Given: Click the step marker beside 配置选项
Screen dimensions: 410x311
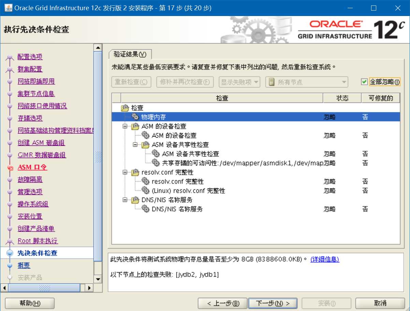Looking at the screenshot, I should click(10, 57).
